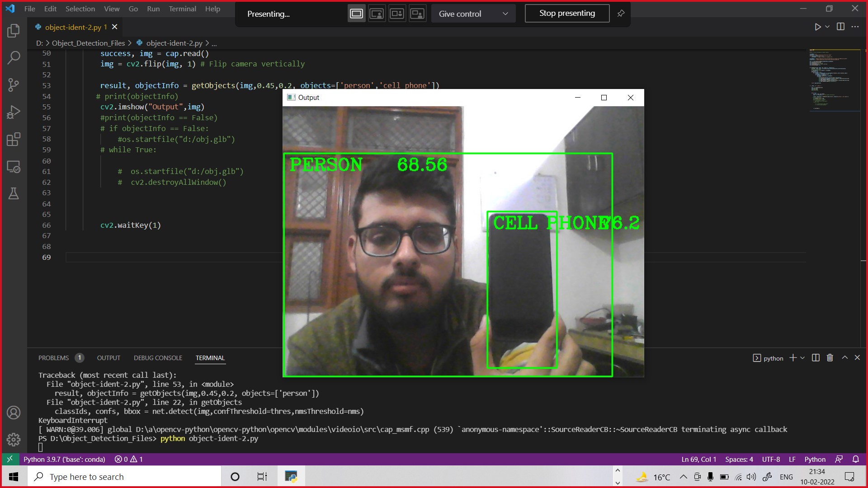The width and height of the screenshot is (868, 488).
Task: Click the Manage gear icon
Action: [x=14, y=439]
